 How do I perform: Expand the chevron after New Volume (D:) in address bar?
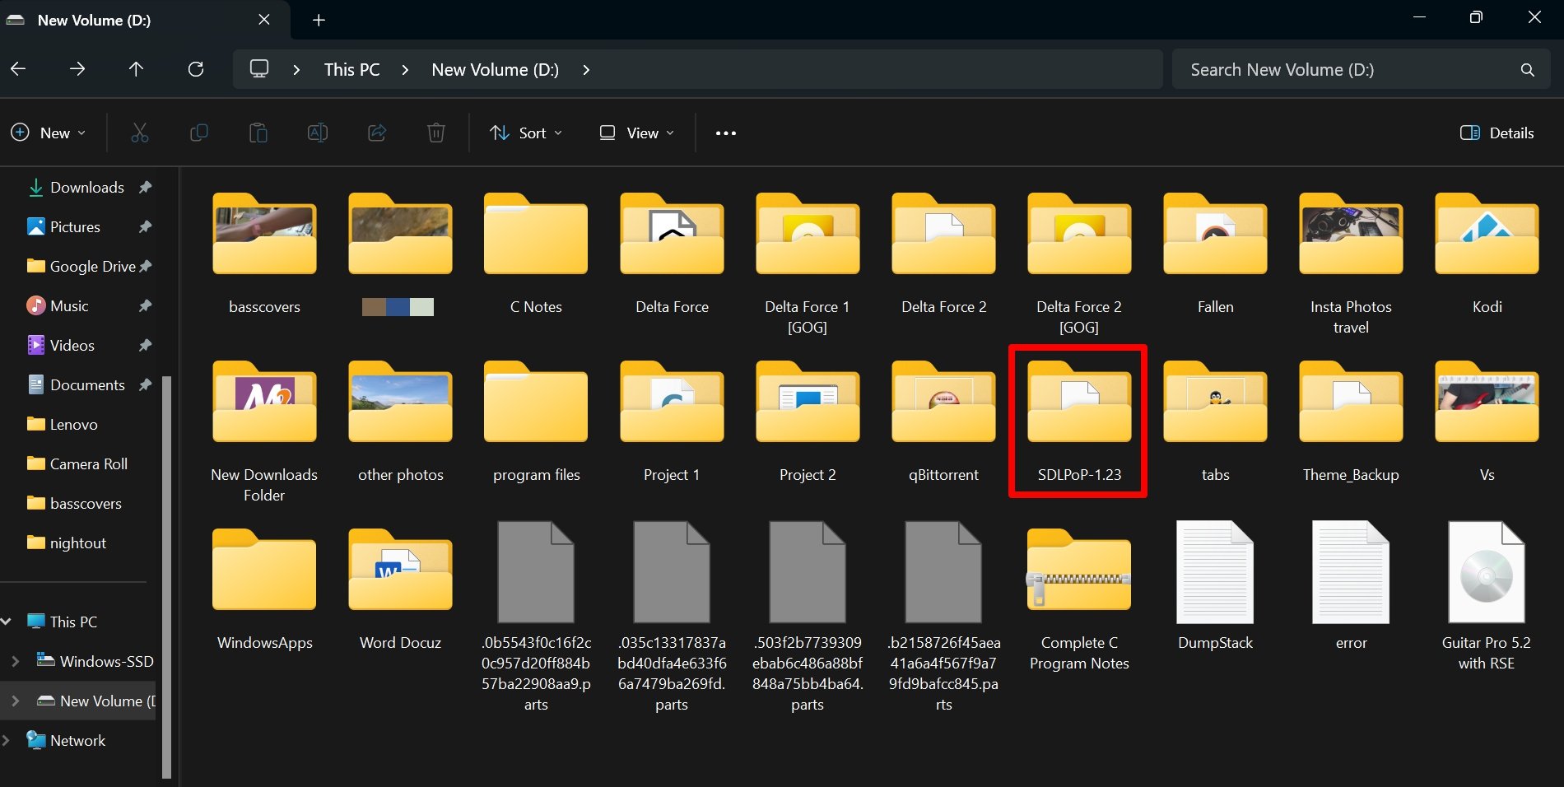(x=586, y=70)
